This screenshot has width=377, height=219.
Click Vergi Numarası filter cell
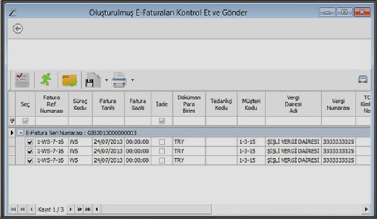click(x=338, y=121)
